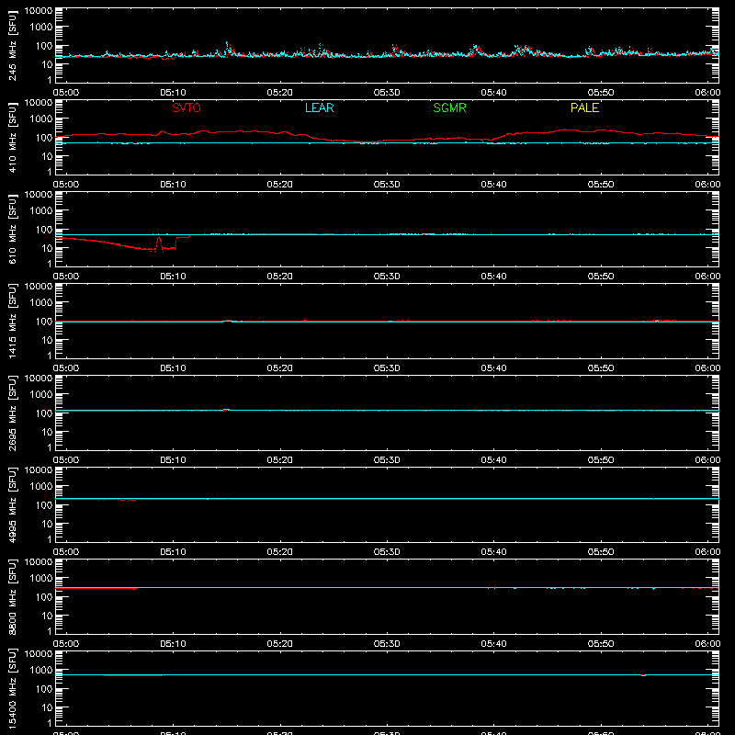Click the 10000 tick label on 245 MHz axis

coord(39,11)
